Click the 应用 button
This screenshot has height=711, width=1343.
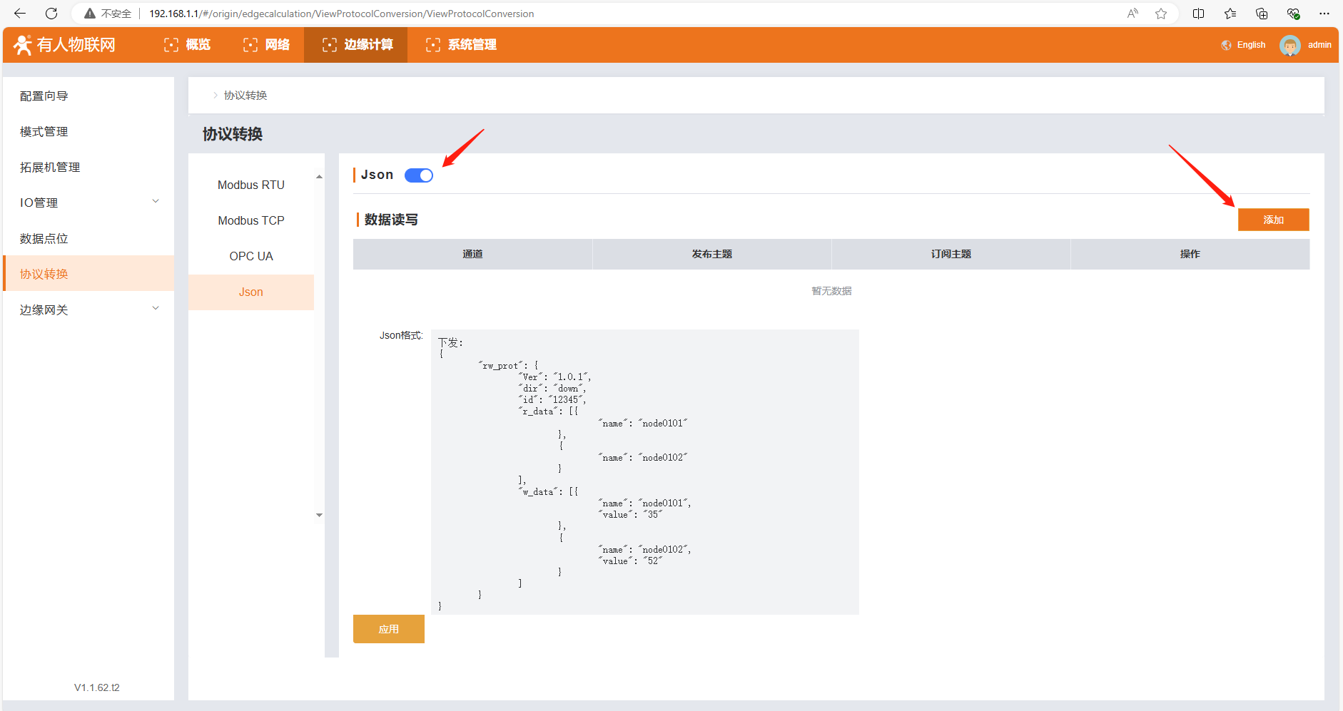(x=388, y=629)
